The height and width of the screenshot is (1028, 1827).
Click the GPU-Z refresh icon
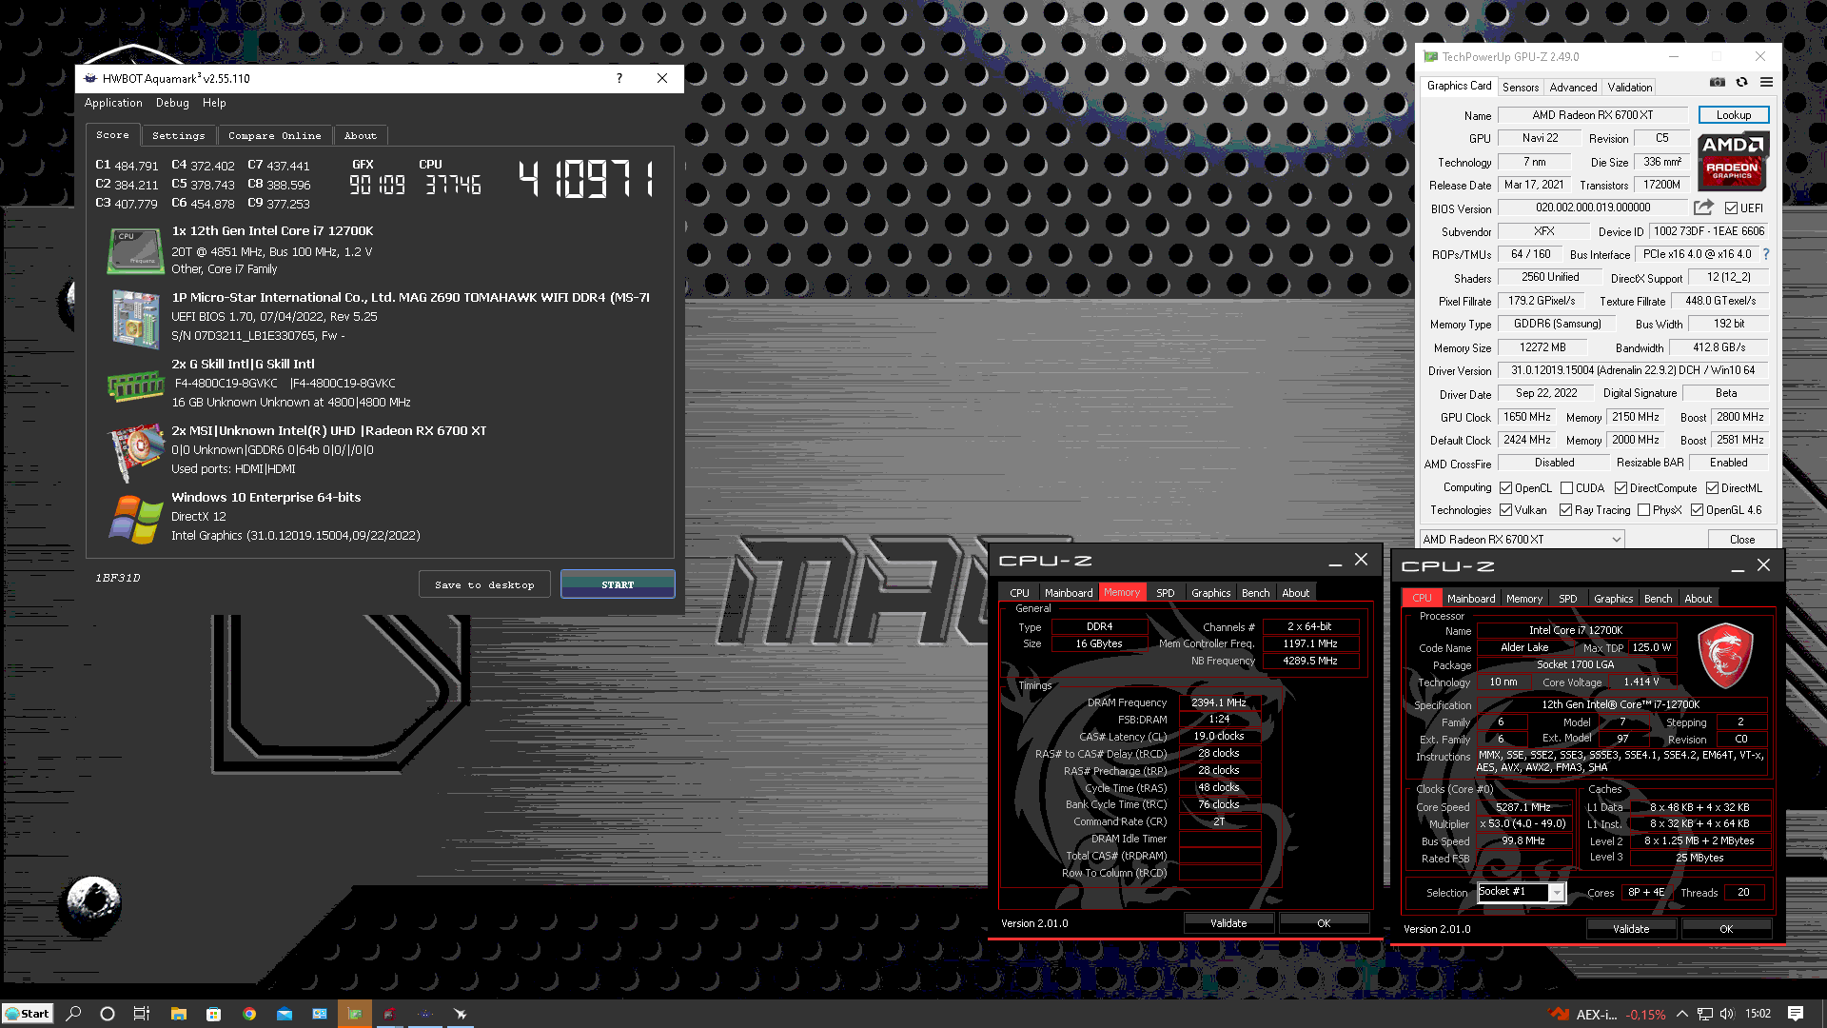pyautogui.click(x=1741, y=83)
